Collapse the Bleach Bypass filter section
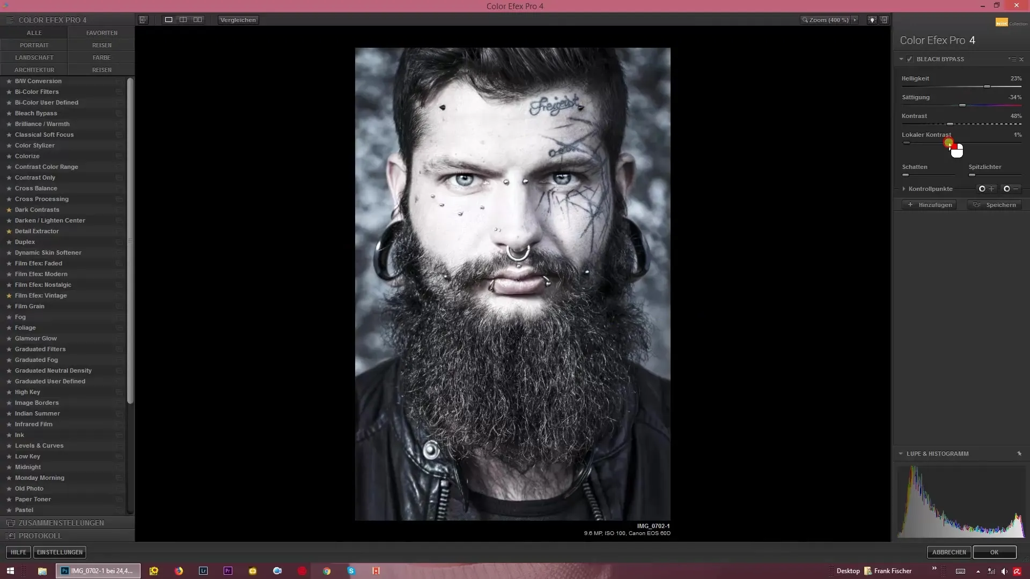The image size is (1030, 579). pyautogui.click(x=901, y=59)
